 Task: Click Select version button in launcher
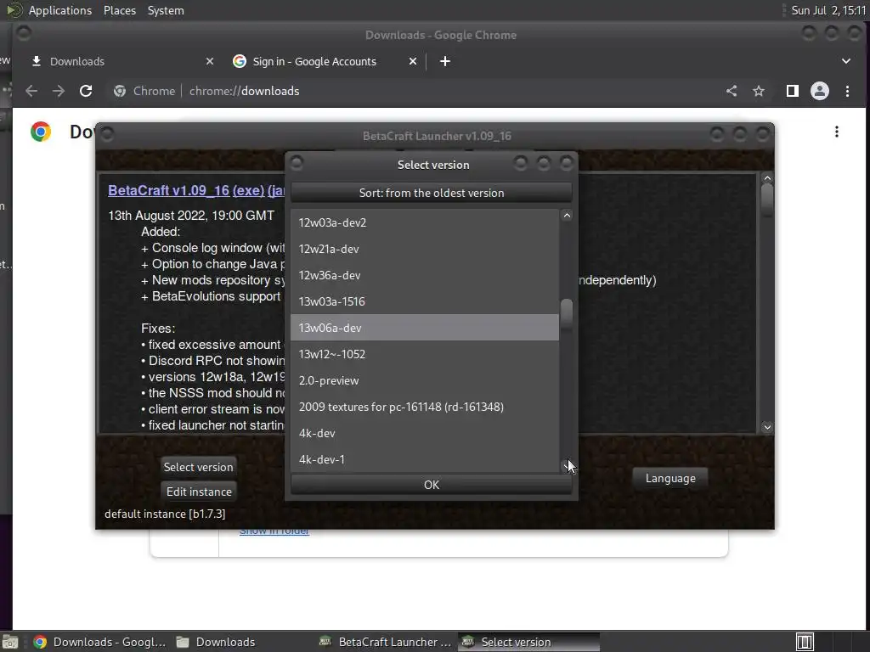[199, 467]
